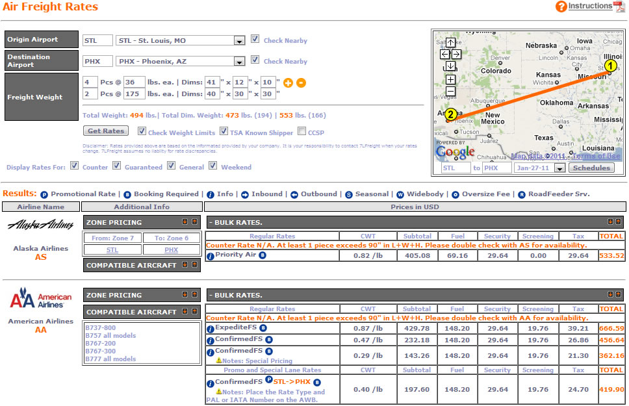Click promo ConfirmedFS total 419.90
The image size is (629, 406).
[x=611, y=390]
